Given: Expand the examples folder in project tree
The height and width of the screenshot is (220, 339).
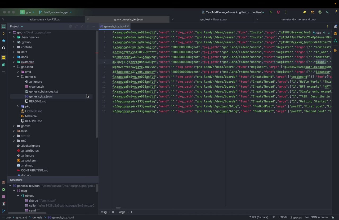Looking at the screenshot, I should 14,62.
